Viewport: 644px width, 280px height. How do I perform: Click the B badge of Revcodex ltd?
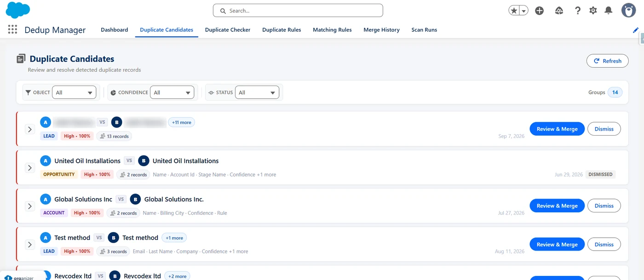point(115,276)
